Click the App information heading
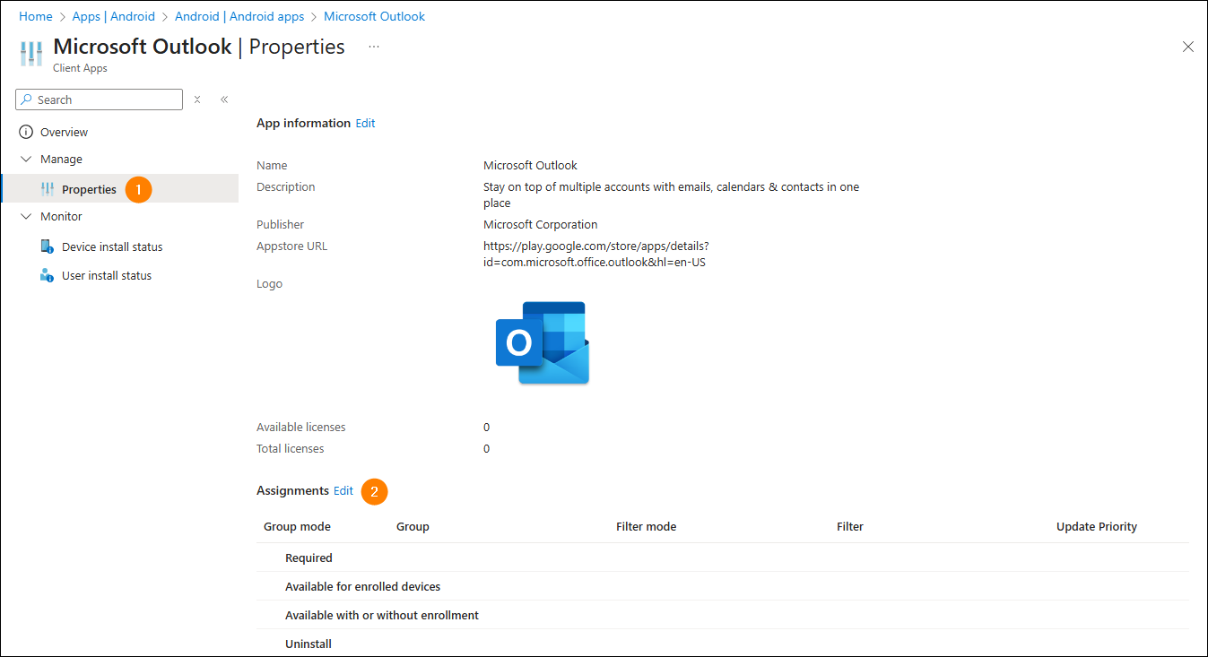The height and width of the screenshot is (657, 1208). coord(303,123)
